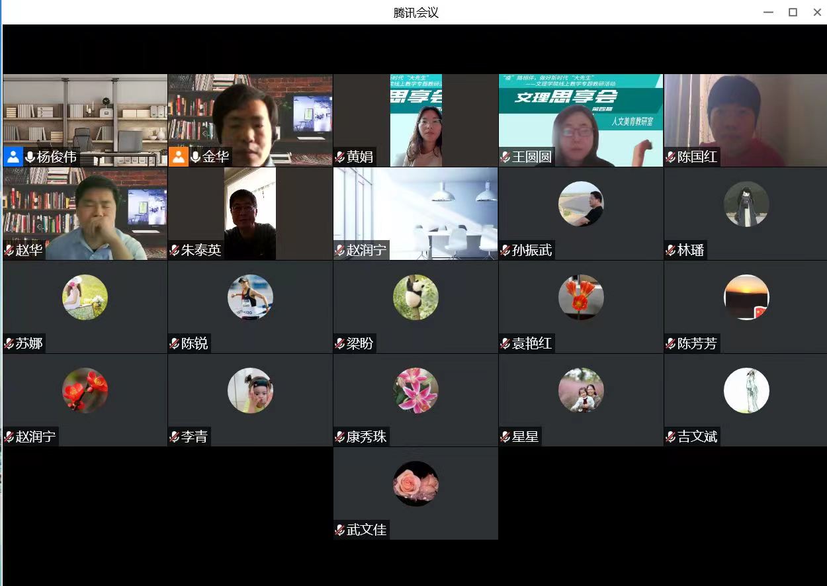827x586 pixels.
Task: Click the muted mic icon for 黄娟
Action: [x=340, y=157]
